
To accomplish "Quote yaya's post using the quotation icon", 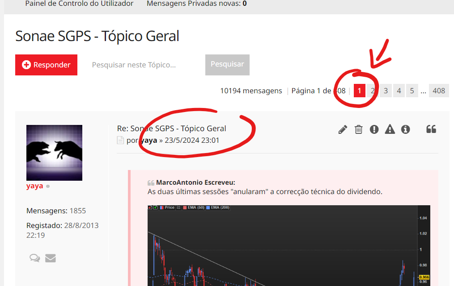I will click(431, 129).
